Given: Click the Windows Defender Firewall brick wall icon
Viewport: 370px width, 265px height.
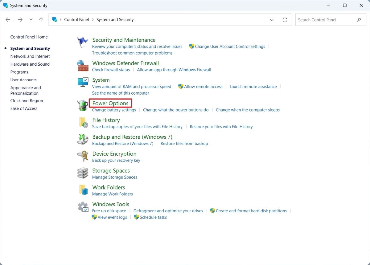Looking at the screenshot, I should tap(83, 66).
